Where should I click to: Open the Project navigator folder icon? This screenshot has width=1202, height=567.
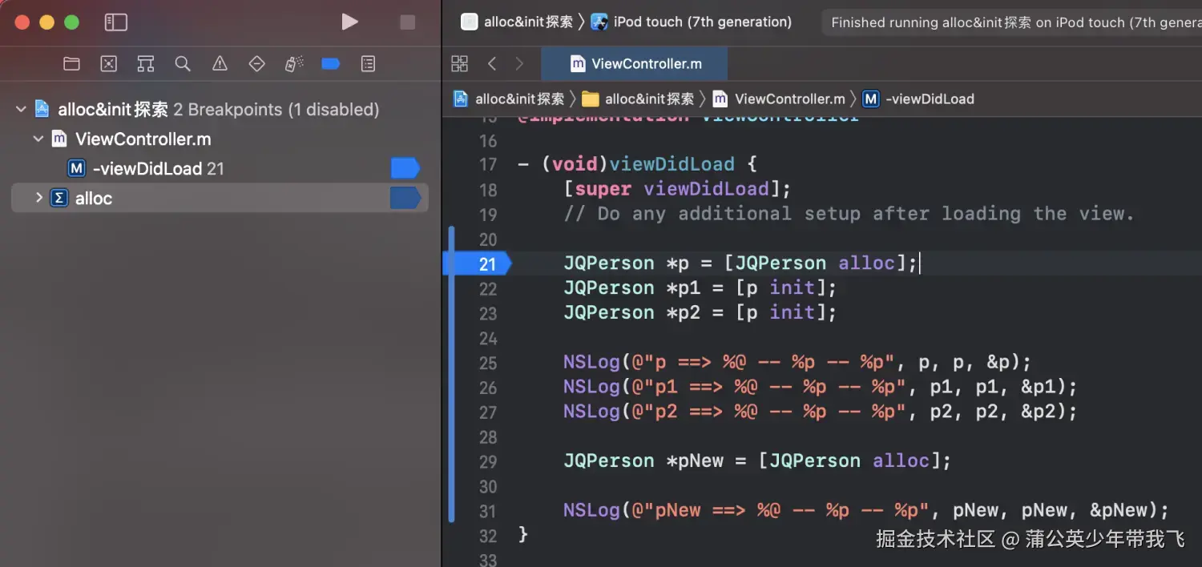tap(72, 64)
